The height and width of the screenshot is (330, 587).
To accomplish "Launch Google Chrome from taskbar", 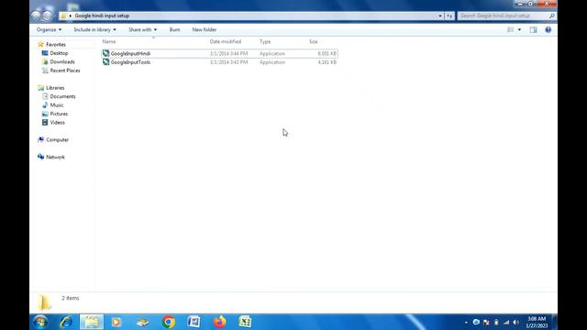I will 169,322.
